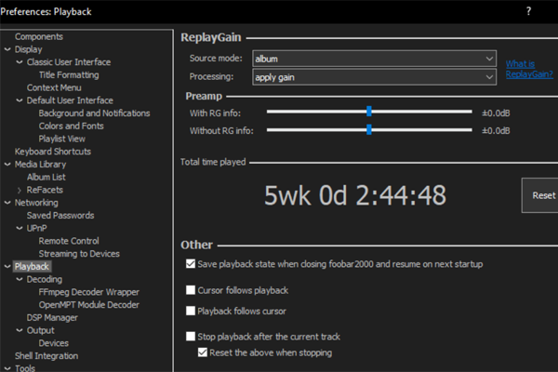Open Streaming to Devices settings
The height and width of the screenshot is (372, 558).
[x=79, y=254]
